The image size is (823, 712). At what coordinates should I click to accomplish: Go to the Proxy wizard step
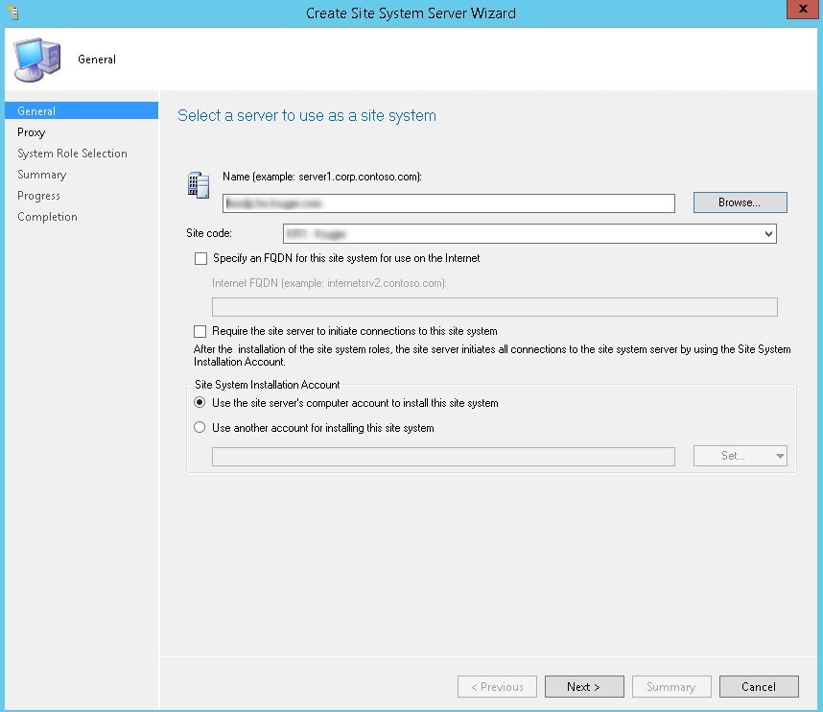click(31, 132)
